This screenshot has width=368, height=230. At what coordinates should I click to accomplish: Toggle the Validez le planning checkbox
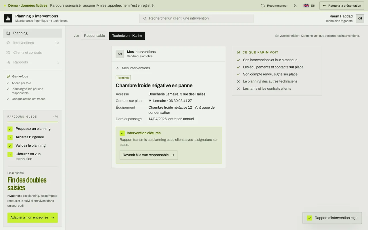tap(10, 145)
